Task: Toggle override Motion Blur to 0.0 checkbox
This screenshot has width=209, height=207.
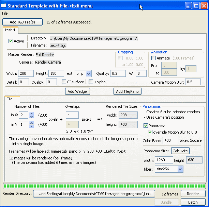Action: pos(150,132)
